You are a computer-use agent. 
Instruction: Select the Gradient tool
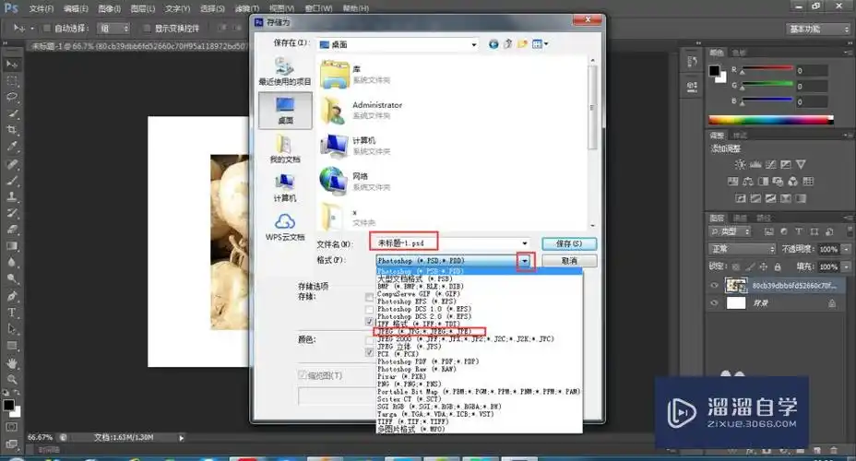point(11,246)
